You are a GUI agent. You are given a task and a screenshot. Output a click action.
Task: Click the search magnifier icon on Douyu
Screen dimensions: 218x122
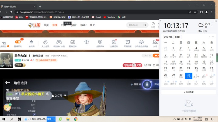(x=145, y=25)
